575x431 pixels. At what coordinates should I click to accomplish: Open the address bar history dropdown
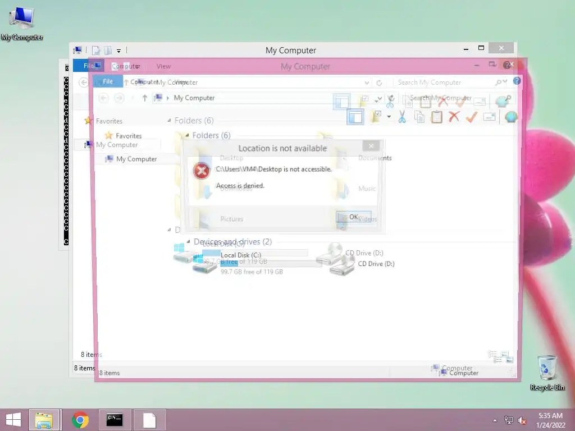[x=367, y=83]
